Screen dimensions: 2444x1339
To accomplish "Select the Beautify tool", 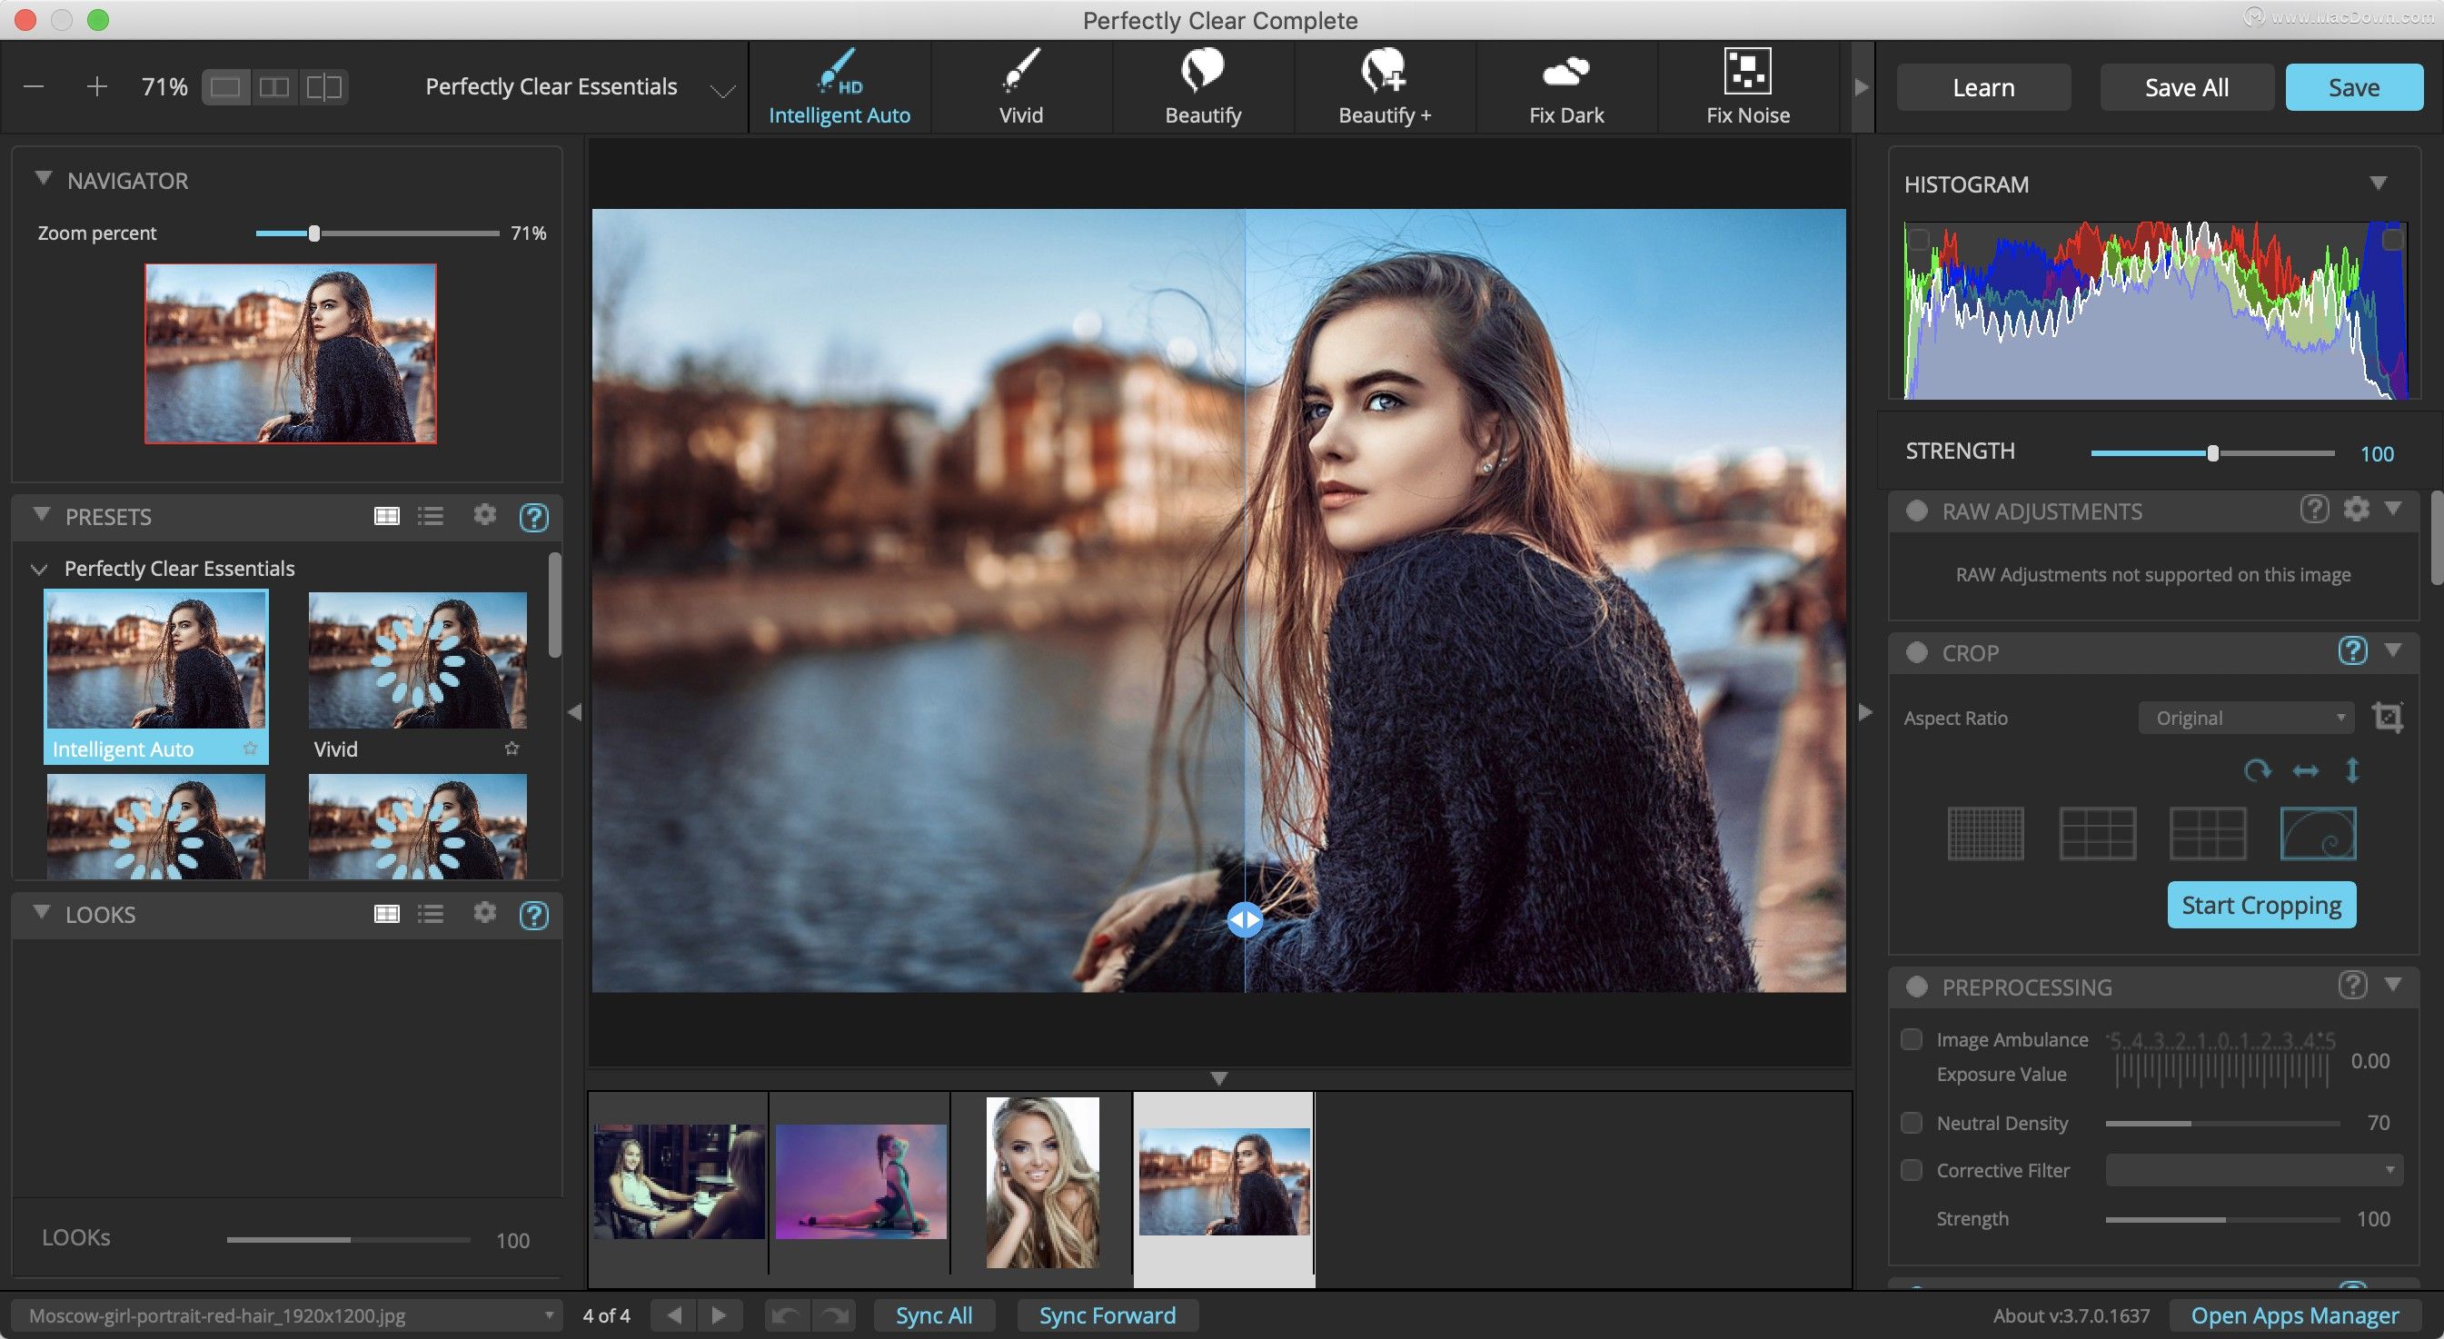I will (x=1202, y=84).
